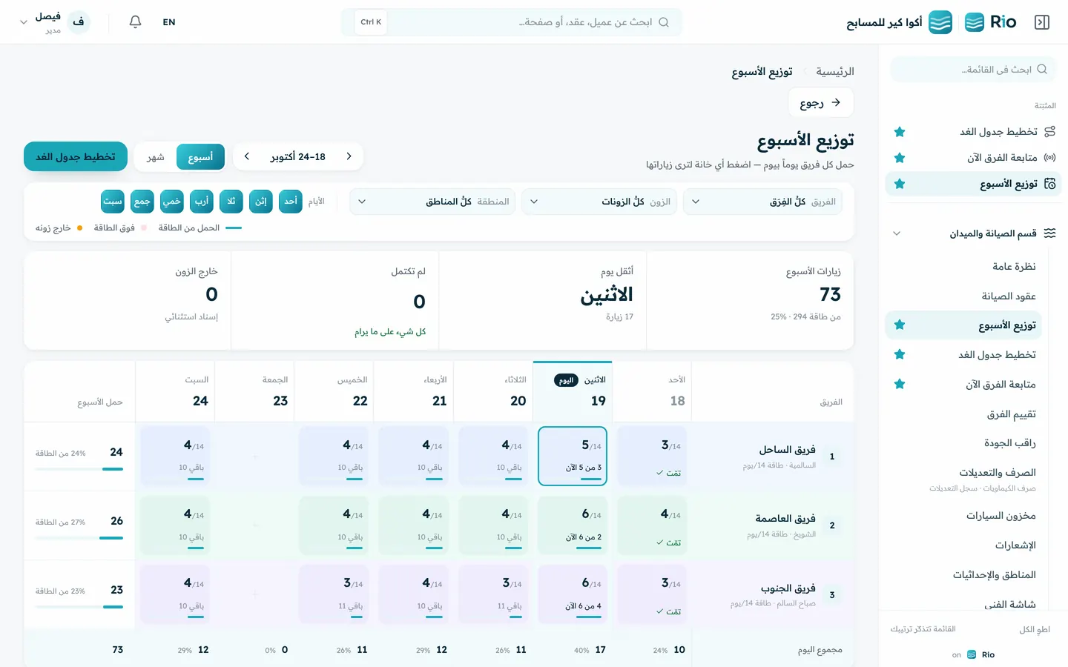
Task: Toggle the ثلا day filter chip
Action: (231, 202)
